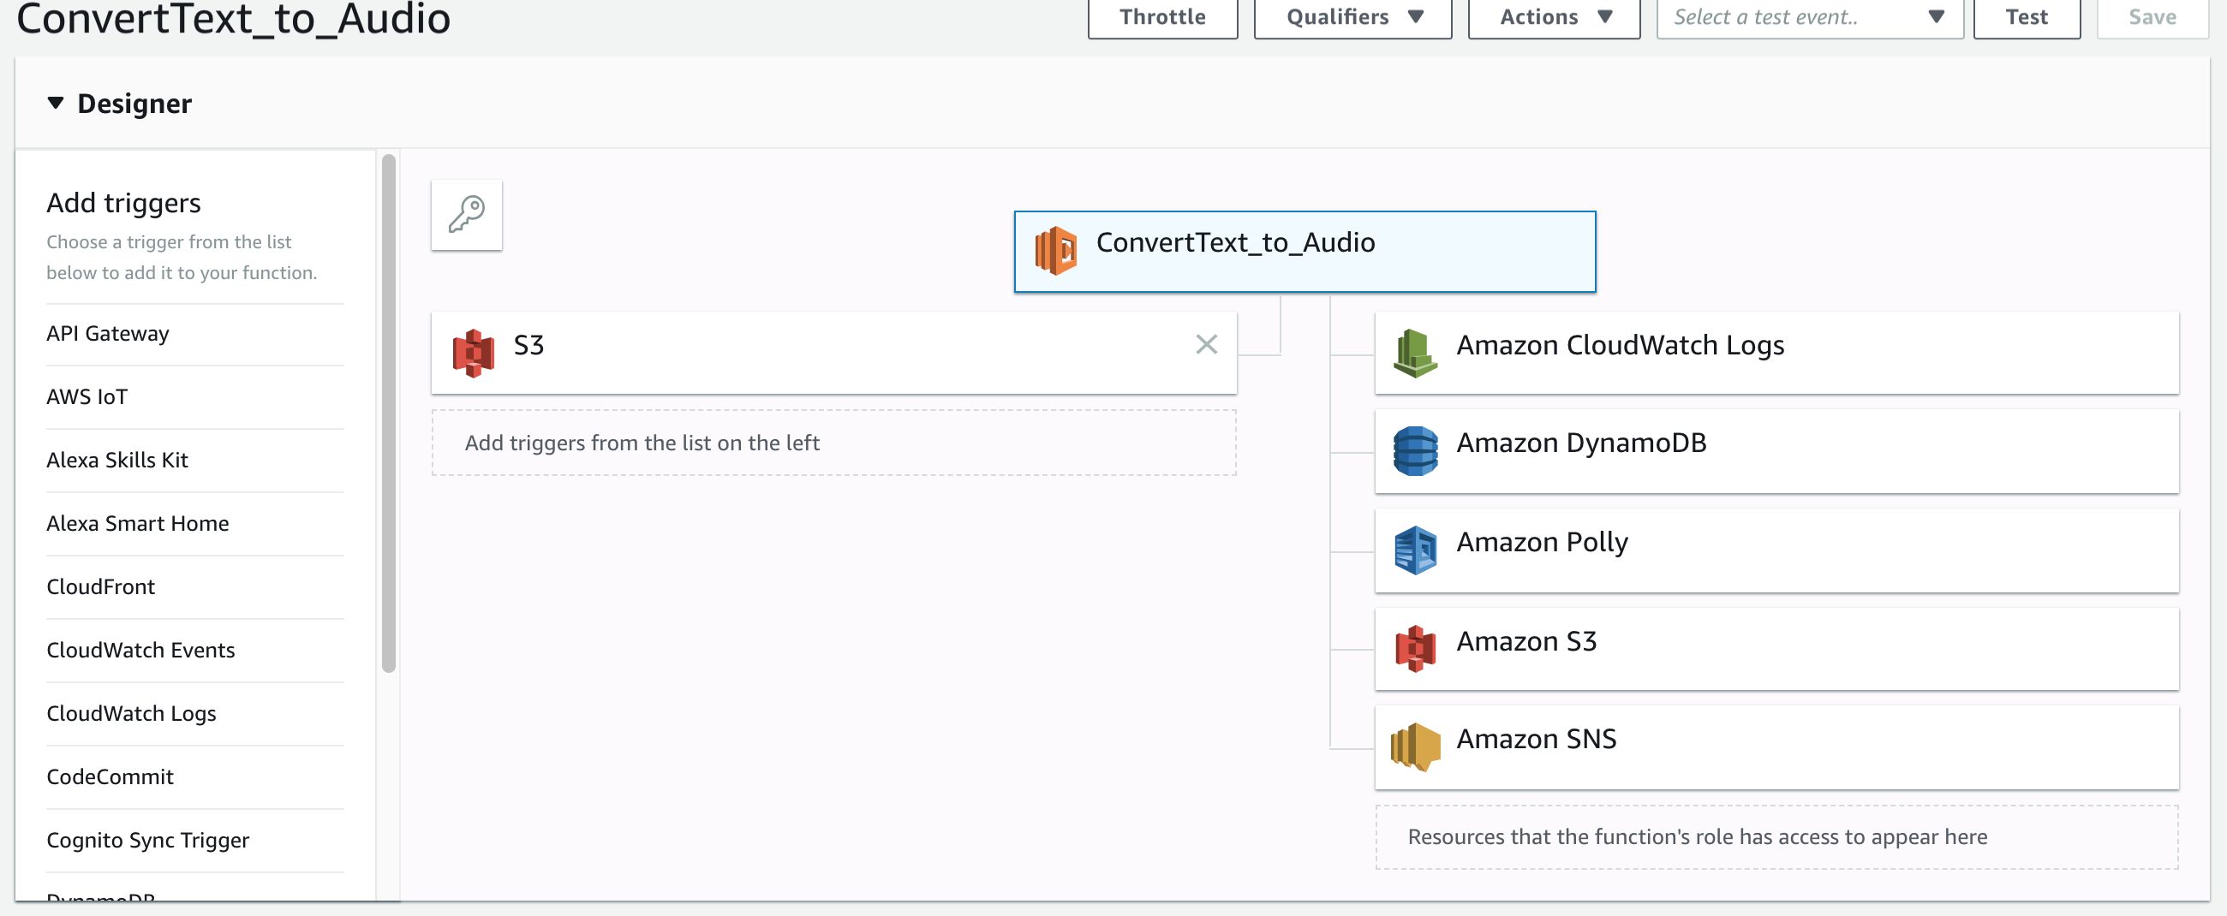The image size is (2227, 916).
Task: Add the CodeCommit trigger
Action: (110, 776)
